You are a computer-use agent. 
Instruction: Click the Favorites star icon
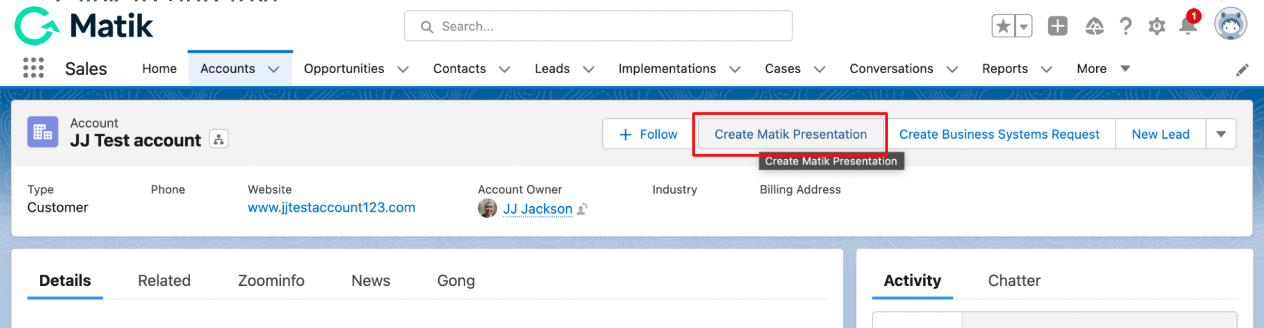[1003, 26]
